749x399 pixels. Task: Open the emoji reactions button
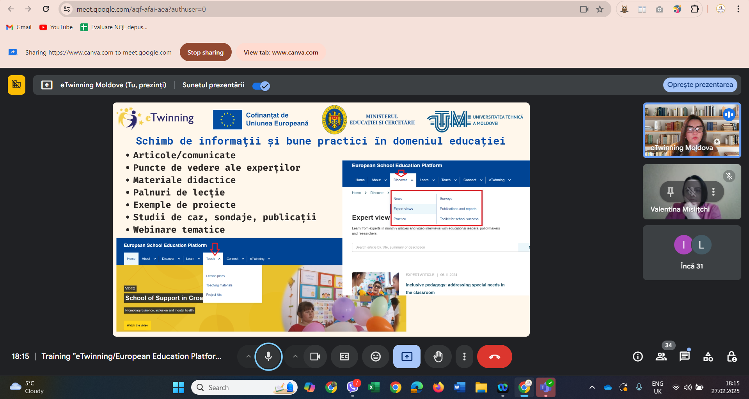(x=375, y=357)
